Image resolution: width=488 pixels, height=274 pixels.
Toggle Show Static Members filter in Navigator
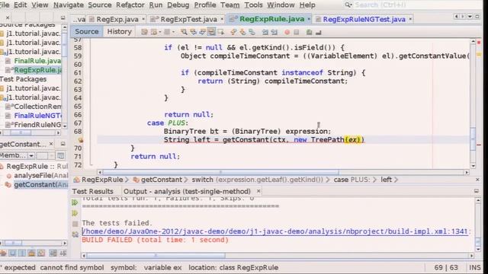(x=22, y=253)
